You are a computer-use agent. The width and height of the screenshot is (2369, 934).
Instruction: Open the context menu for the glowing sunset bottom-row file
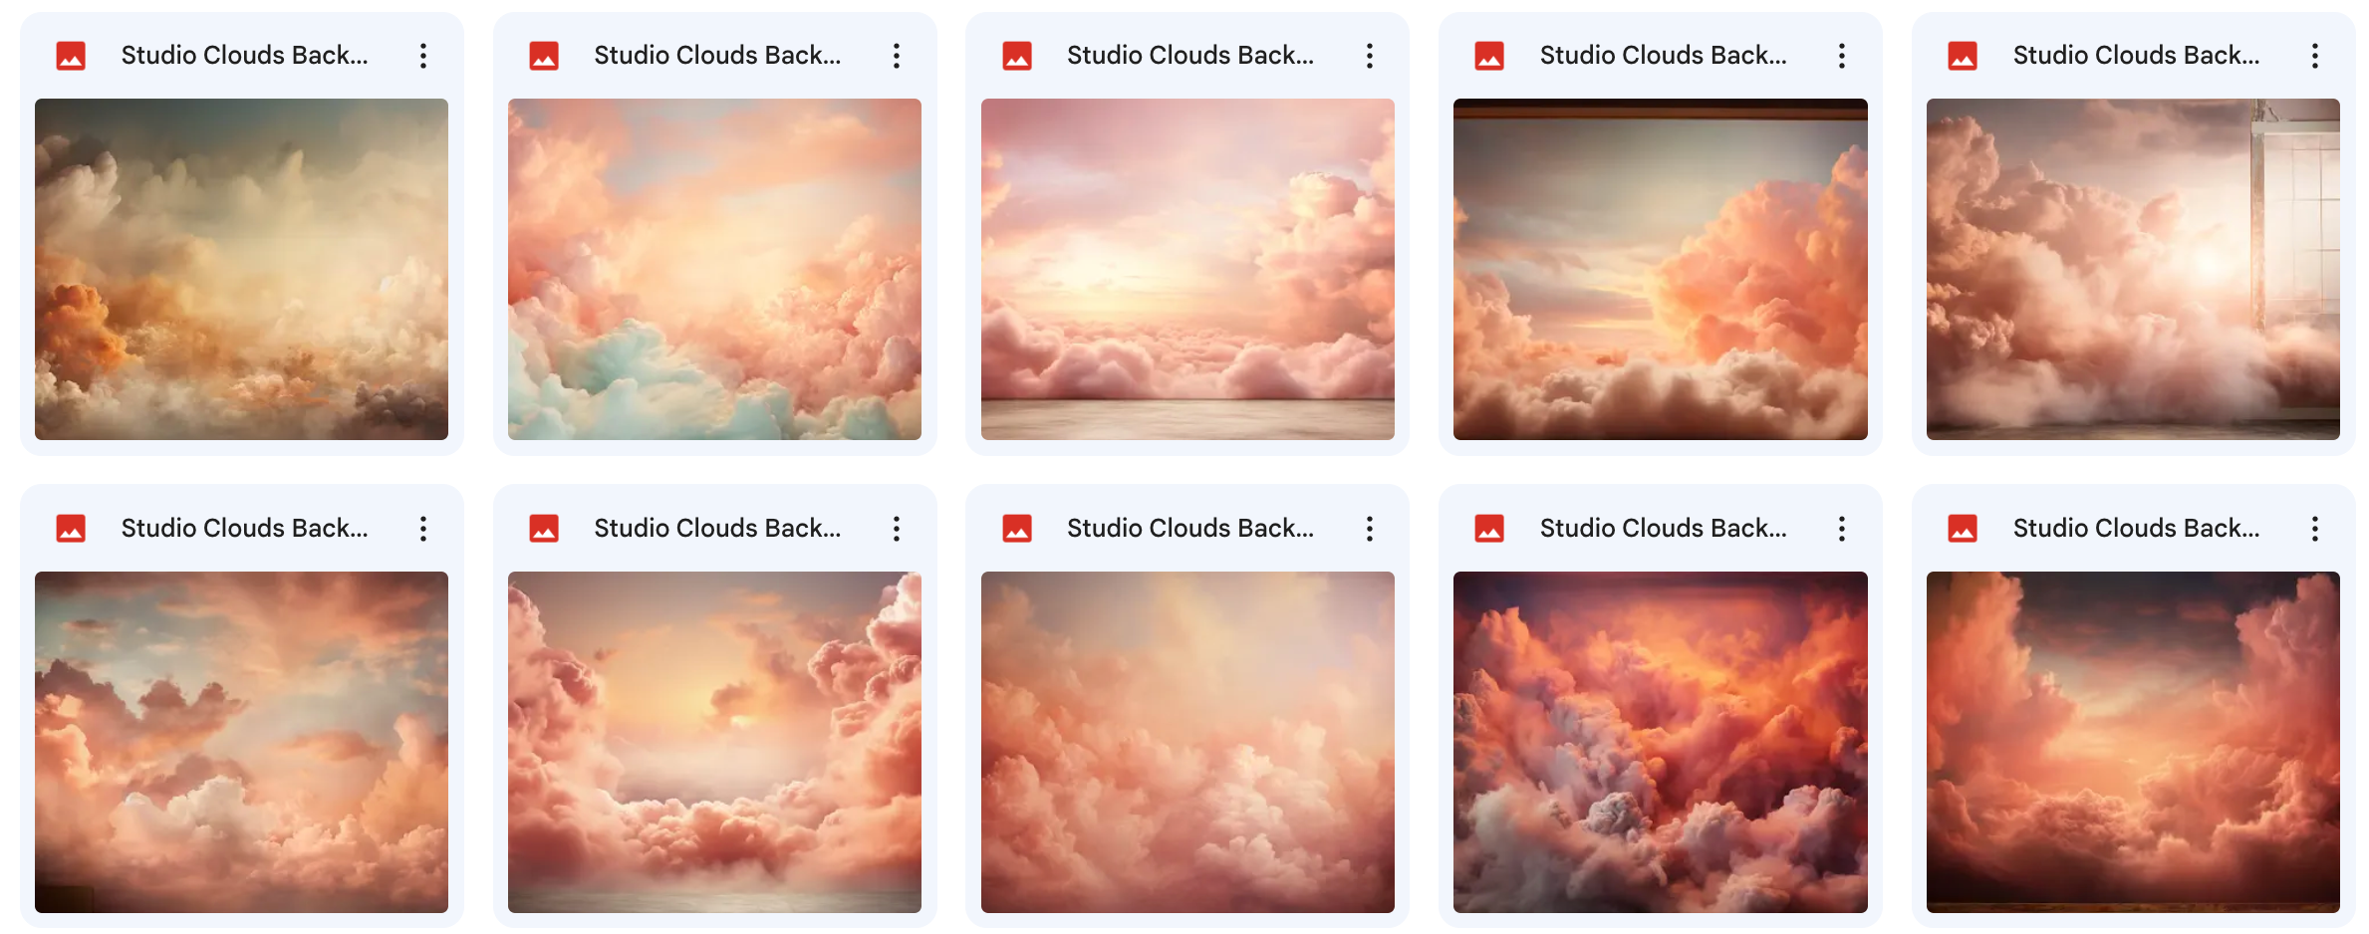click(897, 528)
